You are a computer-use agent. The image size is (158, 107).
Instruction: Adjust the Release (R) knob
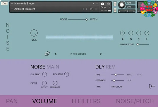pos(147,33)
